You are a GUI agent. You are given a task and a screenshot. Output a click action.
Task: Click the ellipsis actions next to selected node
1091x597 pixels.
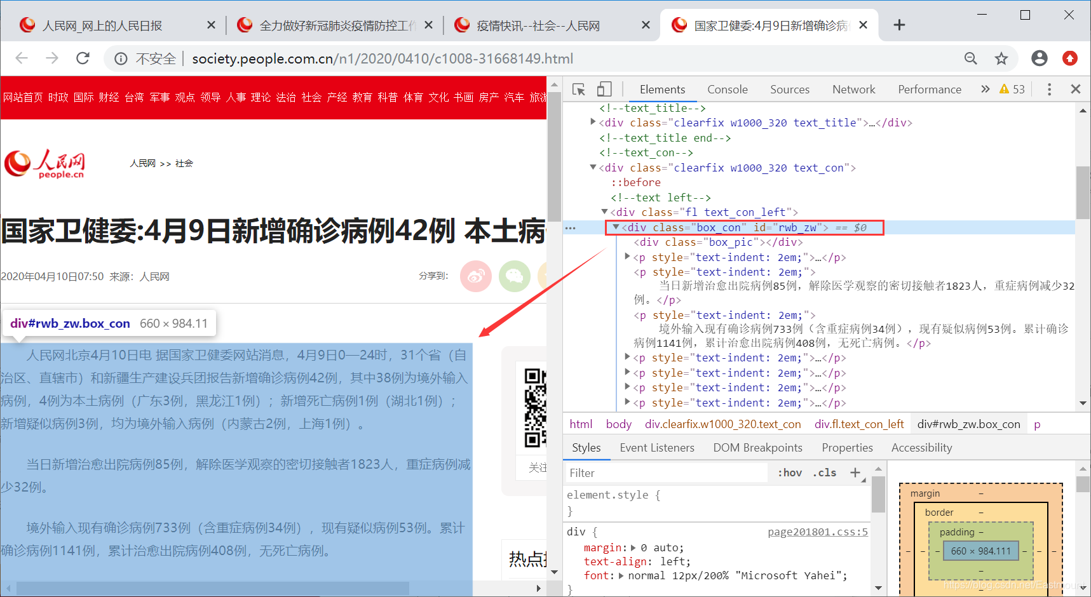(571, 227)
